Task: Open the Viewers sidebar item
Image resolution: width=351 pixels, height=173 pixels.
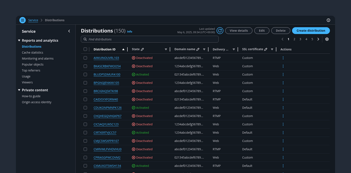Action: pos(27,83)
